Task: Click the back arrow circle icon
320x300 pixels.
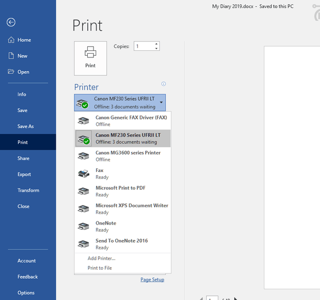Action: [x=11, y=22]
